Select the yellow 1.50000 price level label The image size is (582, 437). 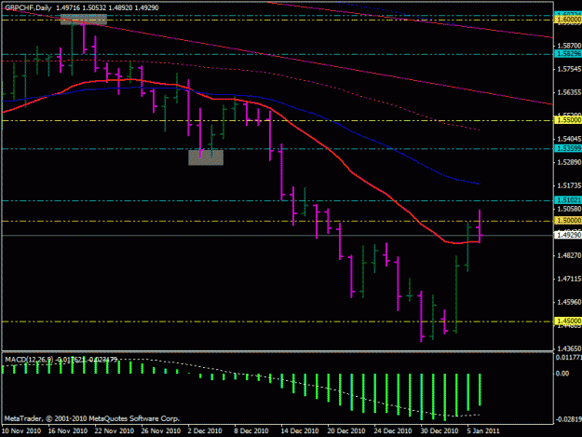pos(568,221)
